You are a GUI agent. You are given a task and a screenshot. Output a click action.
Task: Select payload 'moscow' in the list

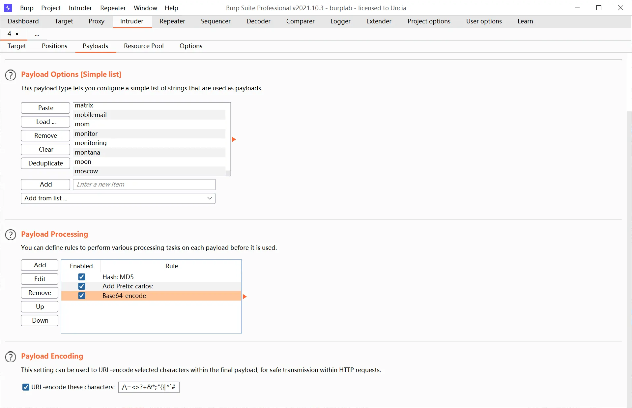tap(149, 171)
